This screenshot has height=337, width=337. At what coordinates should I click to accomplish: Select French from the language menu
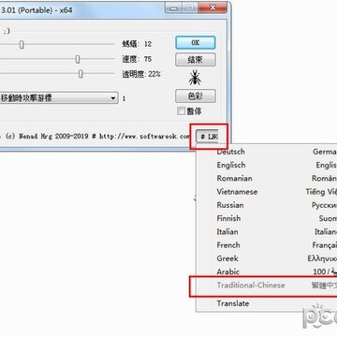click(x=267, y=245)
